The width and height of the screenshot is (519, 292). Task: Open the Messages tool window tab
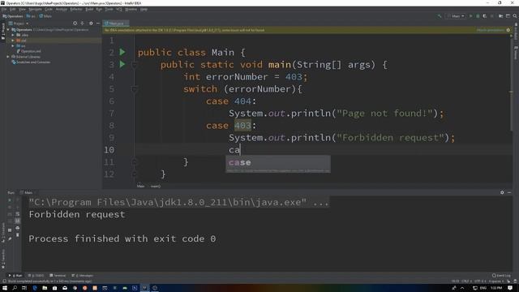[83, 276]
